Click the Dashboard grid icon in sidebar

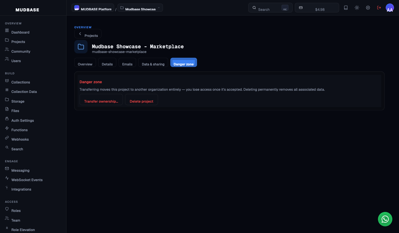coord(7,30)
